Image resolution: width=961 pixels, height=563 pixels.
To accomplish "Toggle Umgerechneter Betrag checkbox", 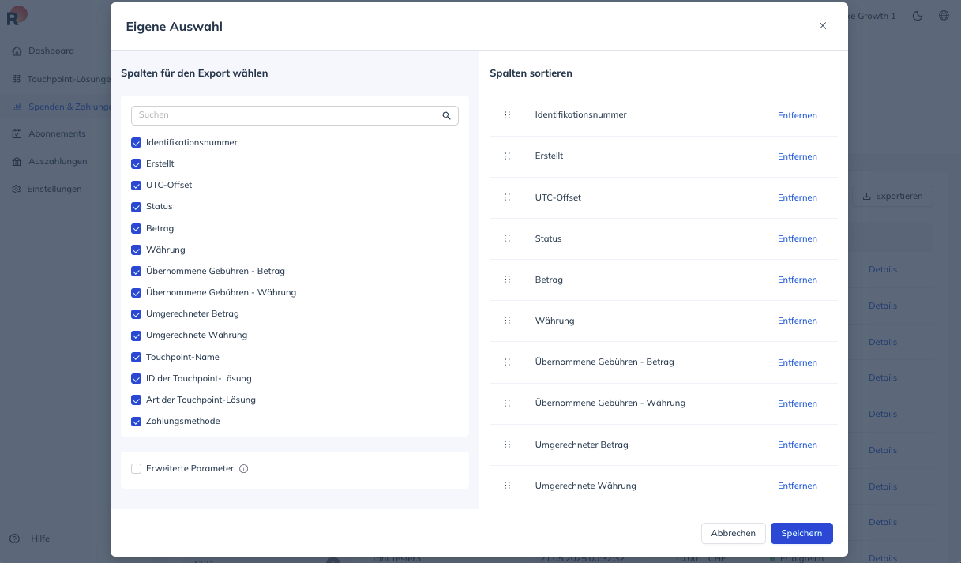I will coord(136,314).
